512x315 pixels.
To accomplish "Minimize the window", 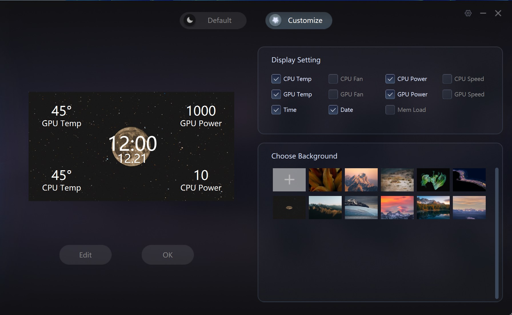I will pos(483,13).
